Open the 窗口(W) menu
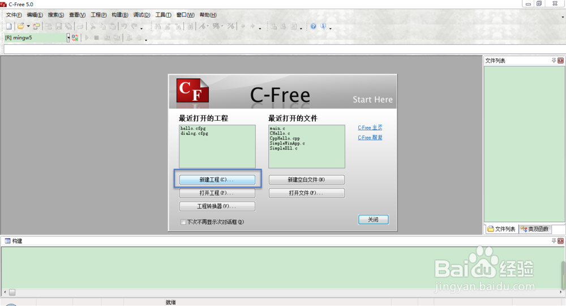Image resolution: width=566 pixels, height=306 pixels. 185,15
